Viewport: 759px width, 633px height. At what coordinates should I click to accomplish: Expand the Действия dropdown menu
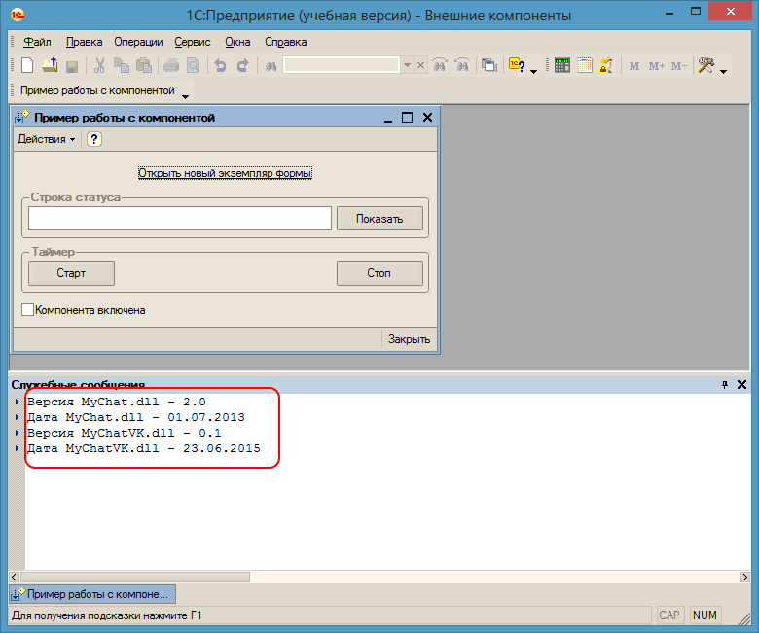(46, 139)
